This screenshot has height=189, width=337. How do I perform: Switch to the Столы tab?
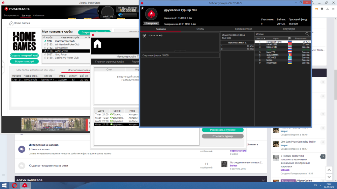click(200, 29)
